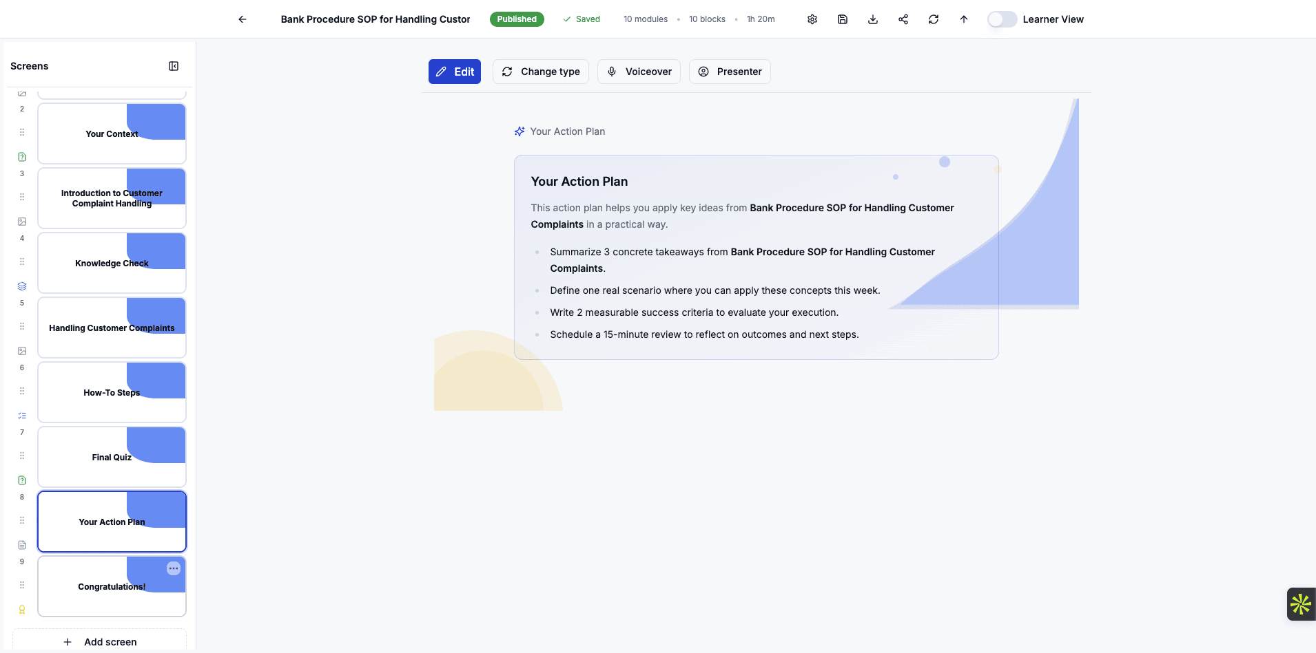1316x653 pixels.
Task: Toggle the Learner View switch
Action: point(1002,19)
